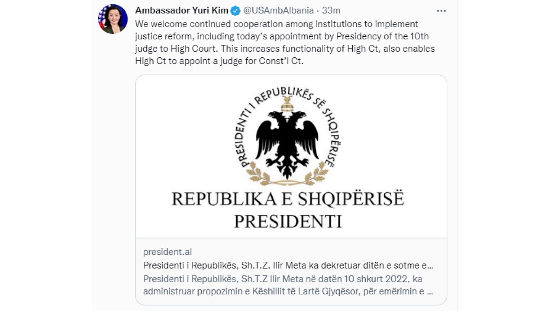Image resolution: width=554 pixels, height=311 pixels.
Task: Click the REPUBLIKA E SHQIPËRISË heading in the image
Action: (x=288, y=199)
